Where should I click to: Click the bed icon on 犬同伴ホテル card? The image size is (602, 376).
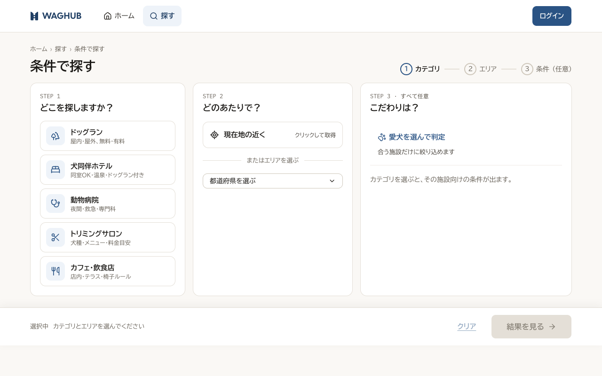(x=55, y=170)
